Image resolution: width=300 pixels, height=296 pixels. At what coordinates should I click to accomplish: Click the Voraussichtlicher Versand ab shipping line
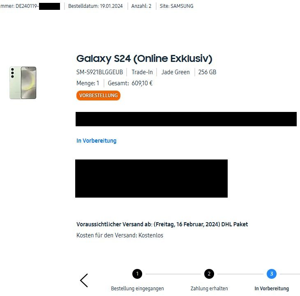coord(162,224)
